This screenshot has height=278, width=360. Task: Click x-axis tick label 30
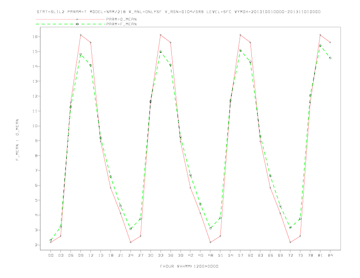click(150, 255)
